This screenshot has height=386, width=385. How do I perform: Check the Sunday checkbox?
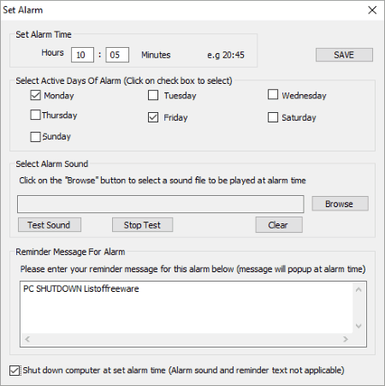coord(35,137)
